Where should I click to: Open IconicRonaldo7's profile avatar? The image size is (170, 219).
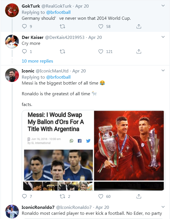coord(12,211)
